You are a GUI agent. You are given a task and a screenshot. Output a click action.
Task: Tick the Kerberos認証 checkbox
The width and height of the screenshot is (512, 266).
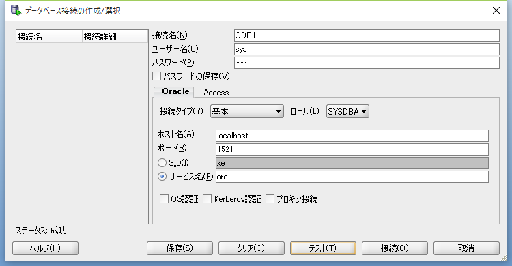coord(207,198)
